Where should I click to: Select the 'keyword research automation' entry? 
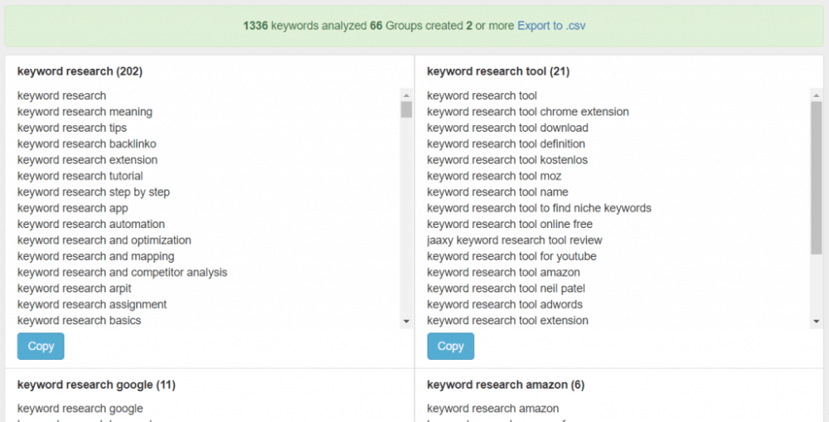(x=91, y=225)
